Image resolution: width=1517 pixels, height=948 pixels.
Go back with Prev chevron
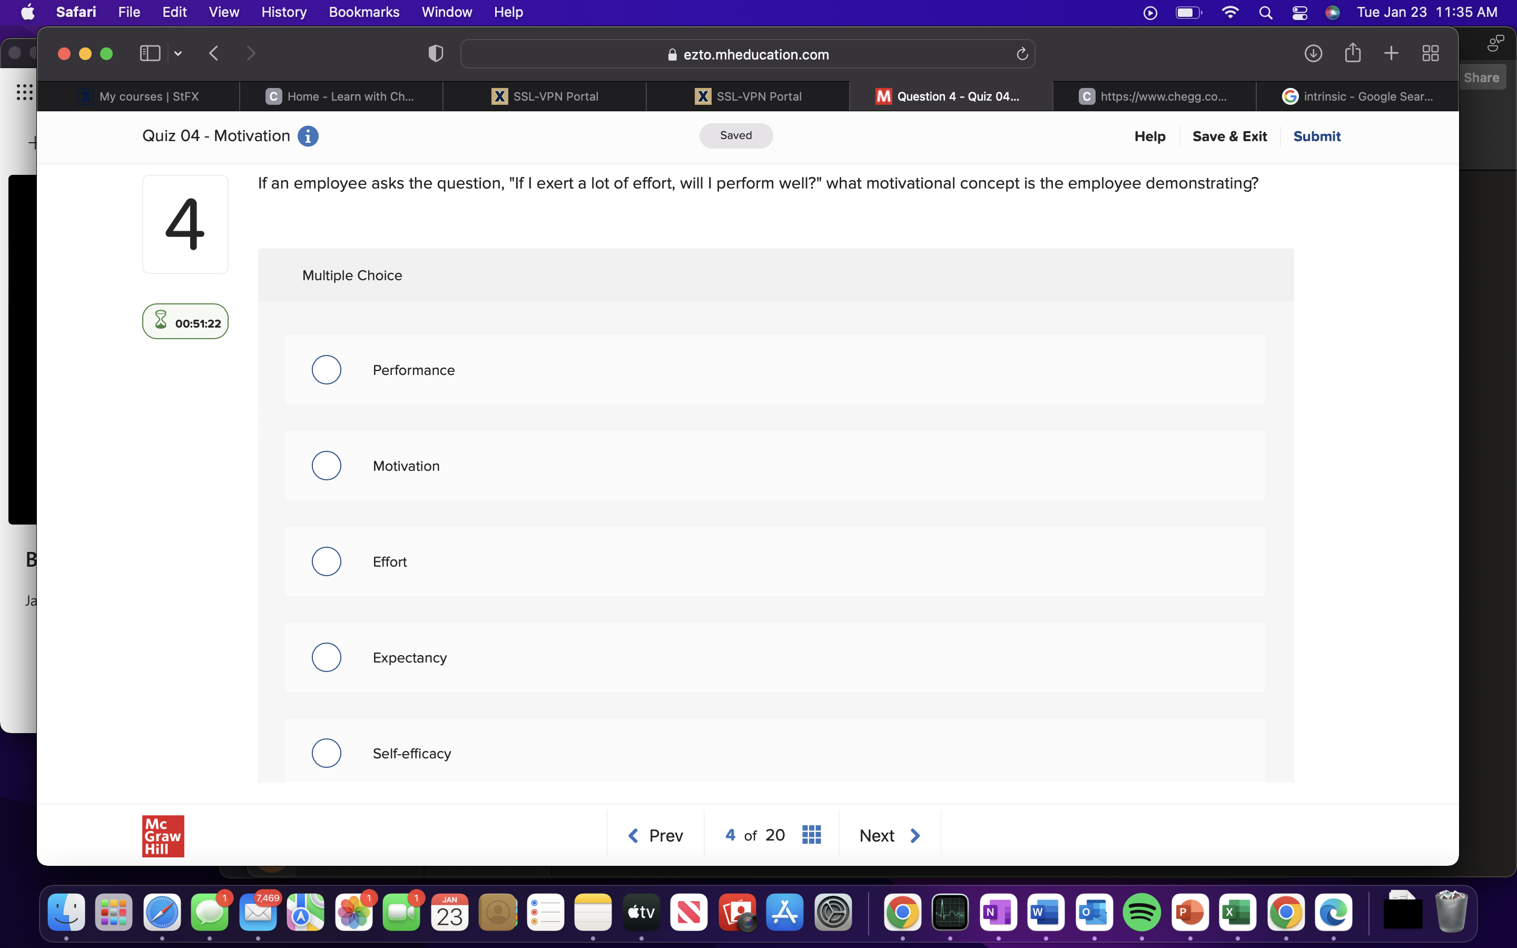633,835
